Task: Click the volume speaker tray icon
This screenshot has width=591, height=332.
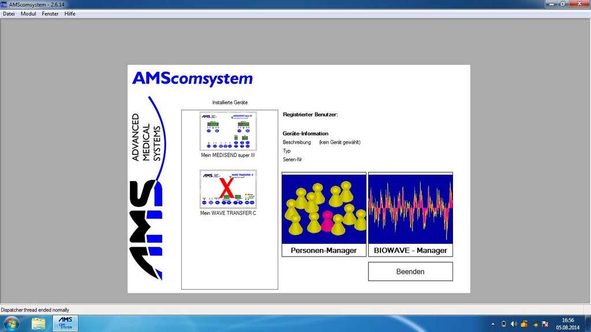Action: (x=514, y=324)
